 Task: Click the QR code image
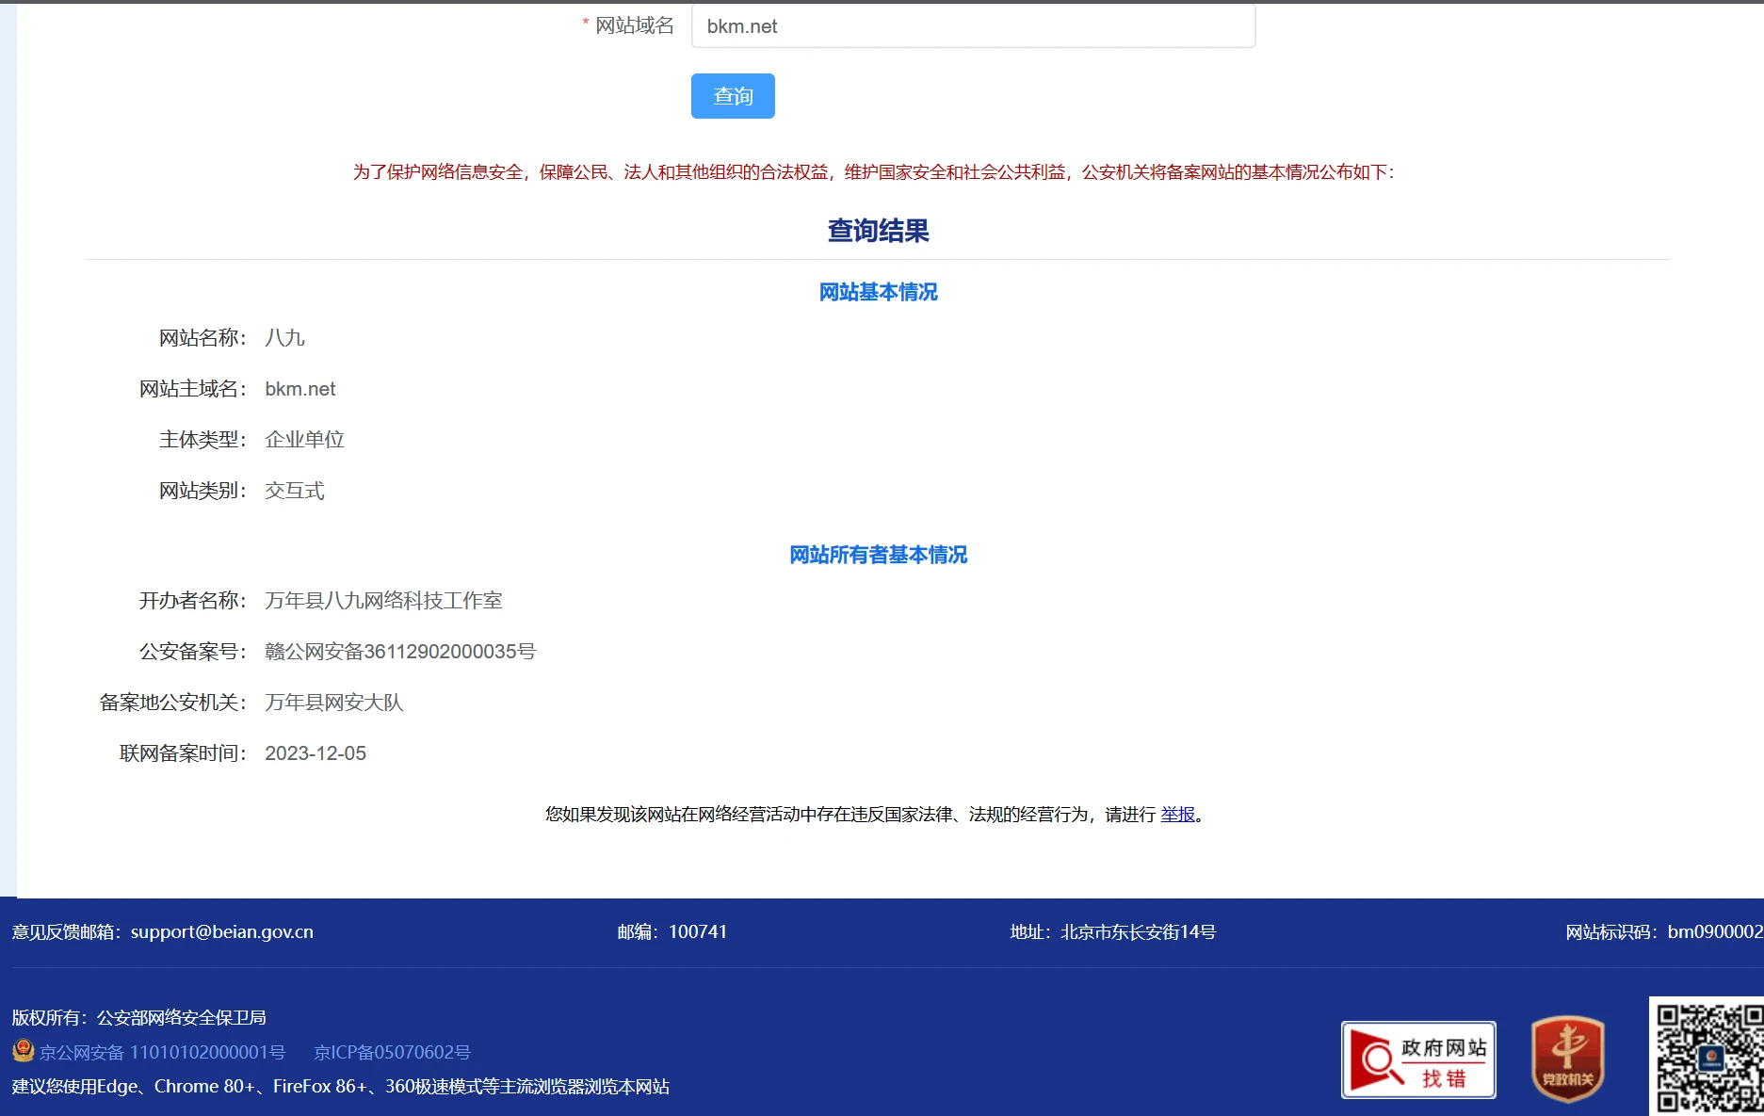1708,1059
